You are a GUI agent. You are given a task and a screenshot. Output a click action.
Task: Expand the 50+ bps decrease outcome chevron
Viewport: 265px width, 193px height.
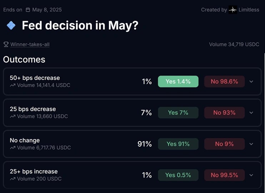[251, 81]
